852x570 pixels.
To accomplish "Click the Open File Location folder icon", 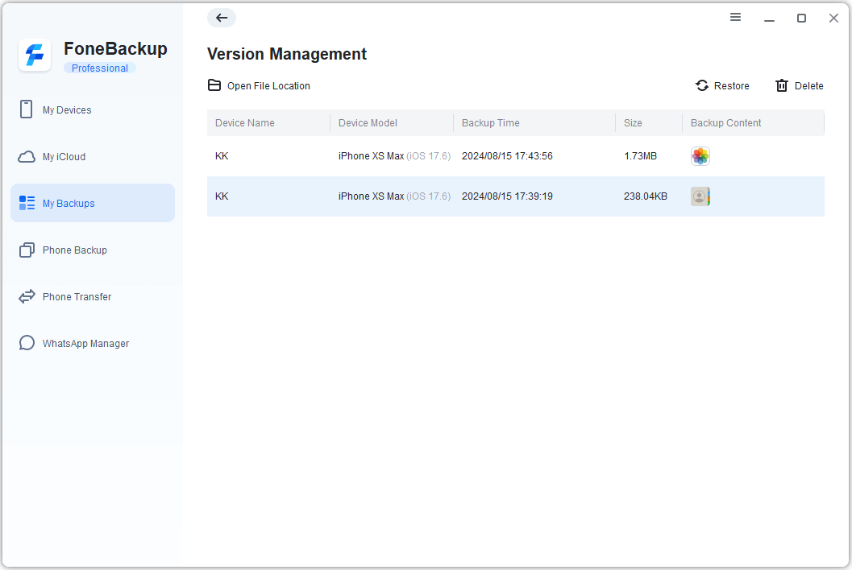I will point(214,85).
